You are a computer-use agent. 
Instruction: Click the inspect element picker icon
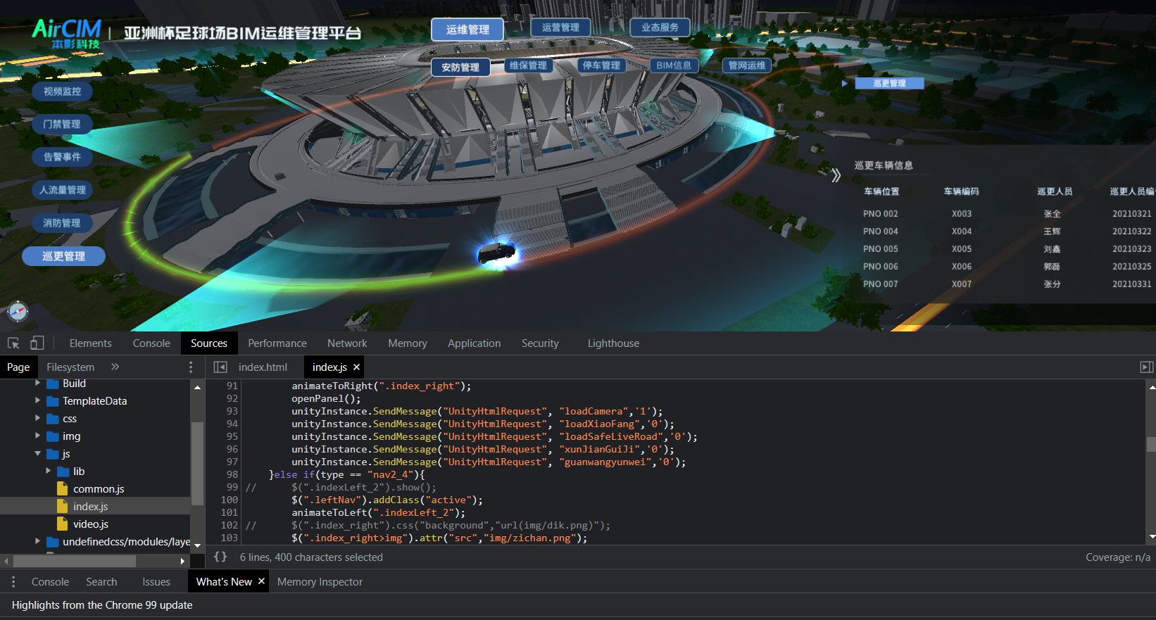pyautogui.click(x=13, y=343)
